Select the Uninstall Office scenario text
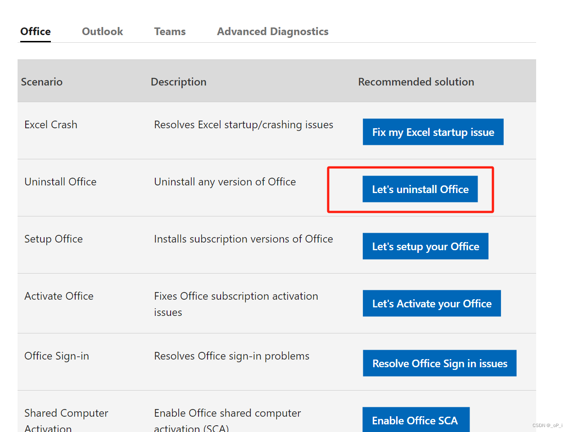The width and height of the screenshot is (569, 432). [x=60, y=182]
